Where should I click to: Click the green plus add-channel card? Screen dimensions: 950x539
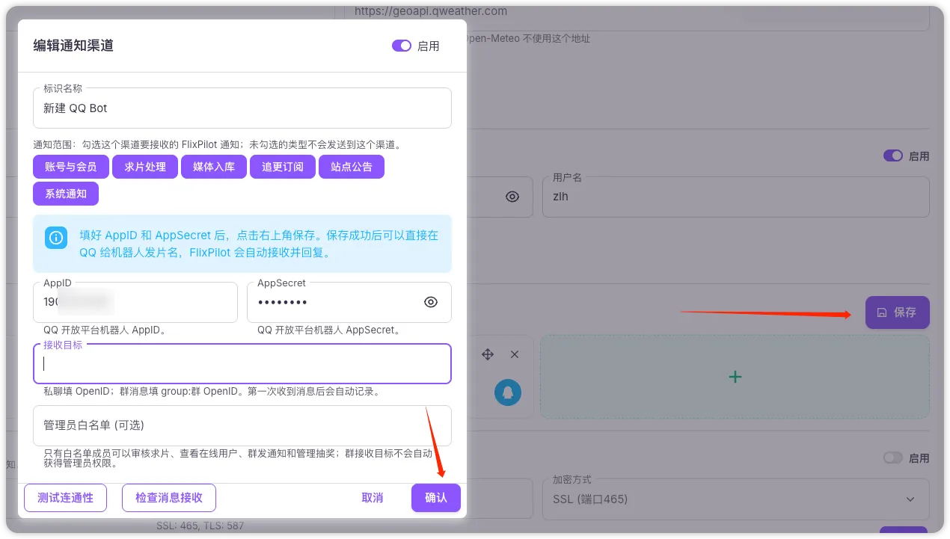coord(735,376)
